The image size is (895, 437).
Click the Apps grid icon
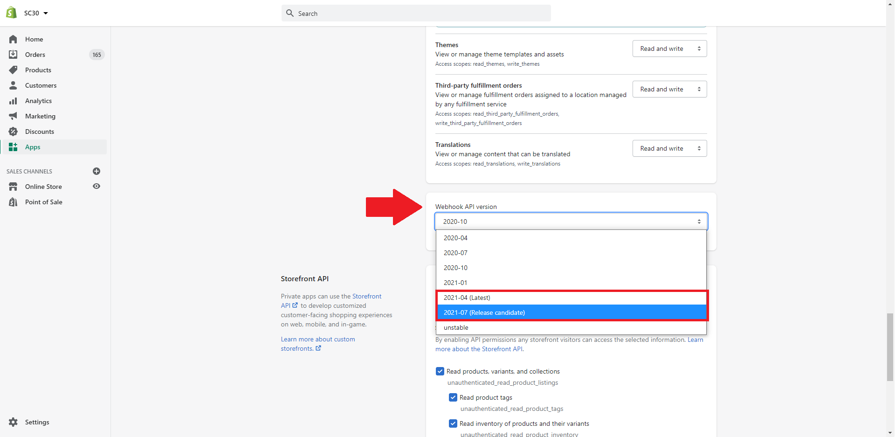coord(13,147)
